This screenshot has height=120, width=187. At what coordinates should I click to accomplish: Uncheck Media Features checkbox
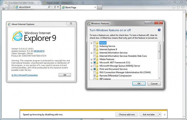(94, 59)
